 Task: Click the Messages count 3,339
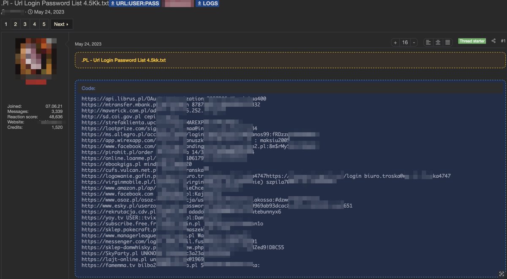pos(57,111)
